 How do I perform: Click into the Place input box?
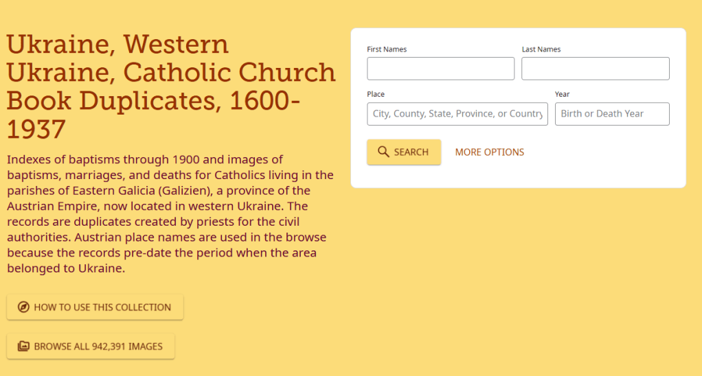tap(457, 114)
